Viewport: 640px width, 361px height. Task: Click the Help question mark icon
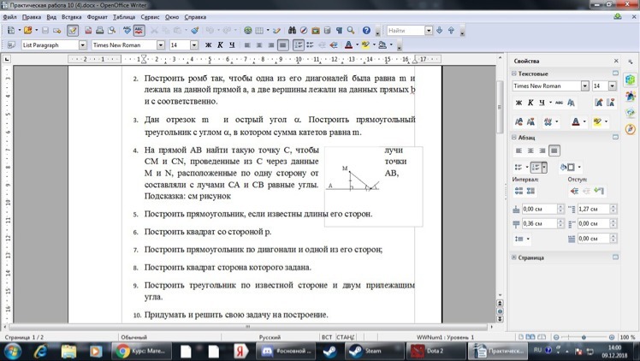(x=366, y=31)
